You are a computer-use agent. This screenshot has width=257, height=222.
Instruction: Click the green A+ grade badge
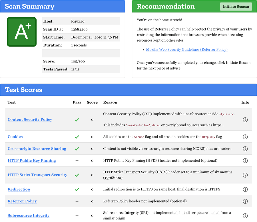tap(22, 32)
